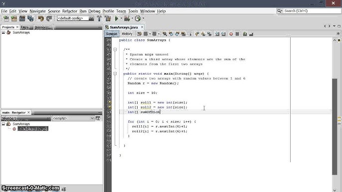Run the project with green play icon
The image size is (342, 192).
(117, 18)
